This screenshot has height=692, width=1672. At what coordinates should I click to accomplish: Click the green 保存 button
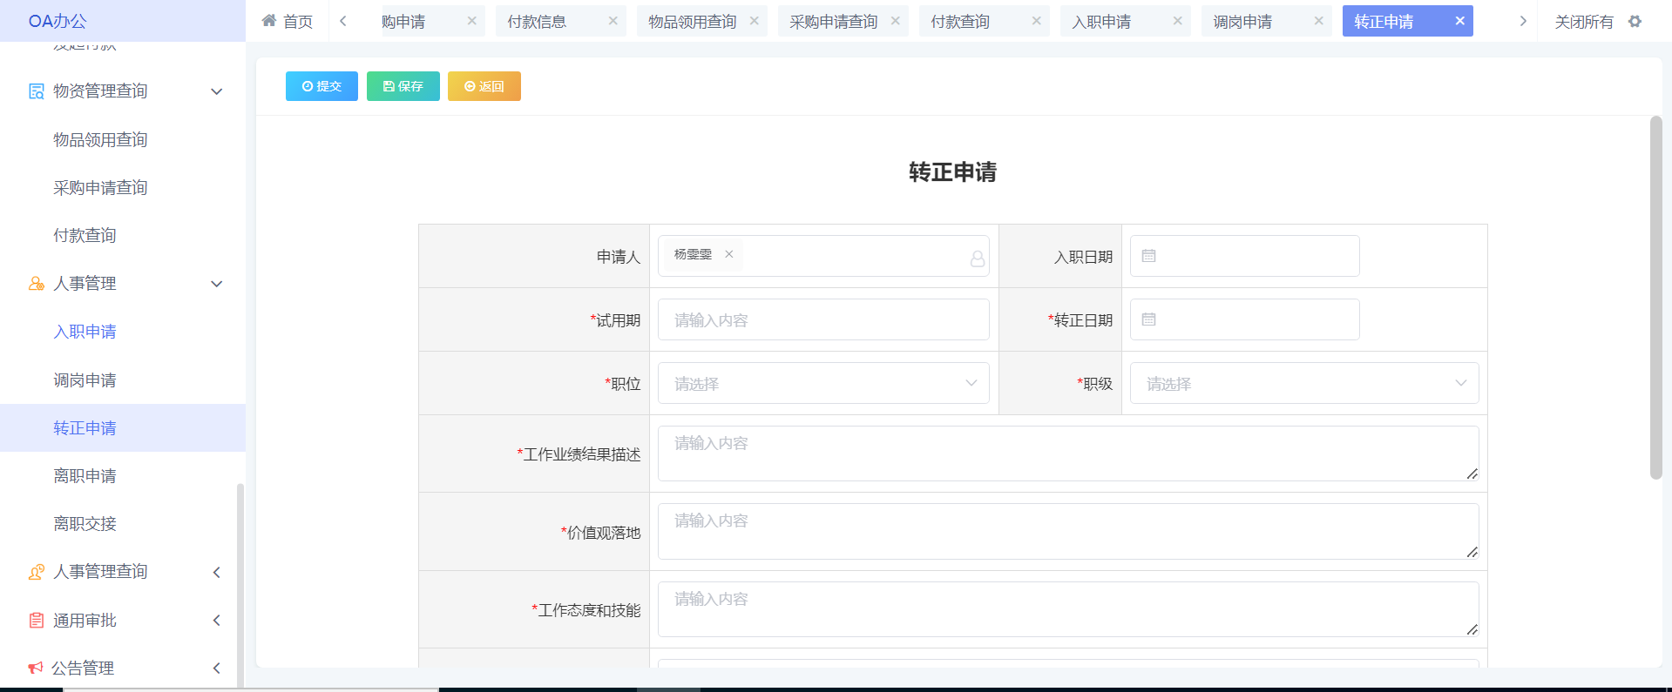403,86
